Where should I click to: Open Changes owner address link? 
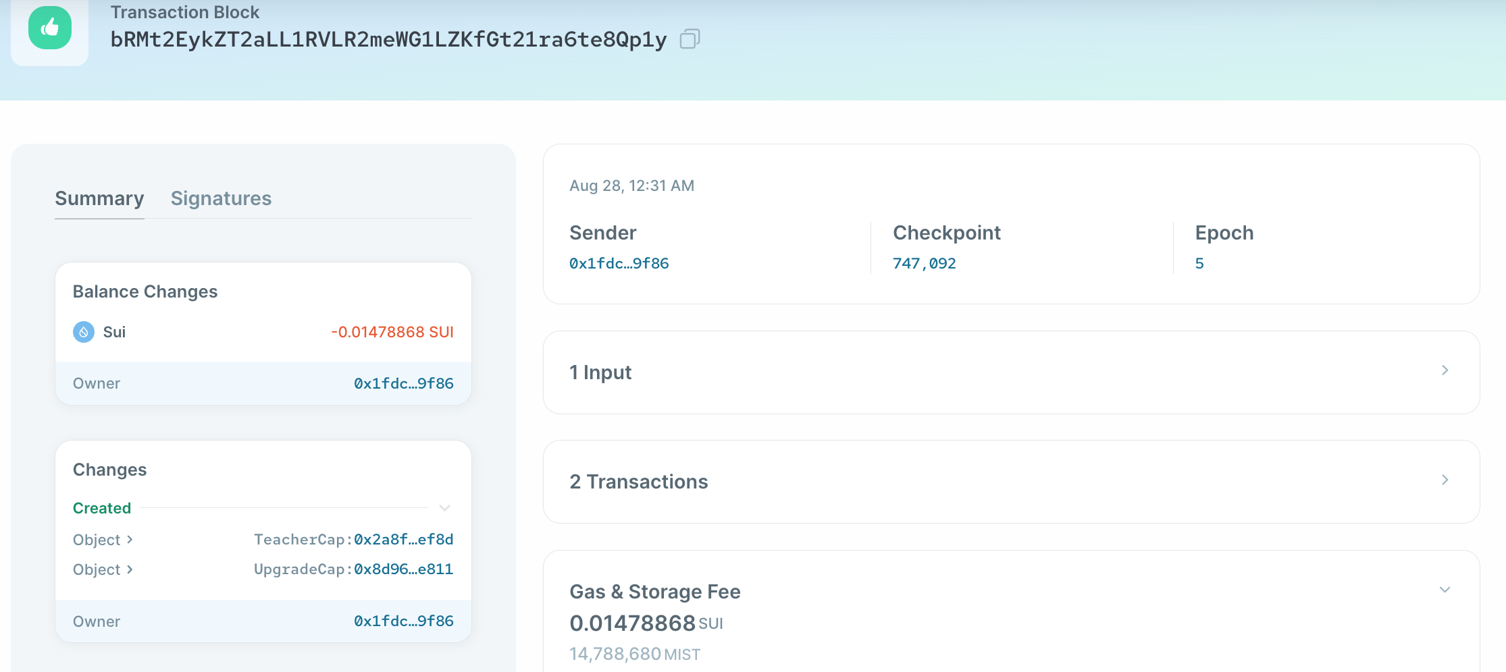click(x=404, y=621)
